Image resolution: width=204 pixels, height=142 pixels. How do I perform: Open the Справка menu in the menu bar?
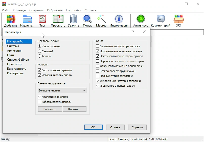pyautogui.click(x=90, y=10)
